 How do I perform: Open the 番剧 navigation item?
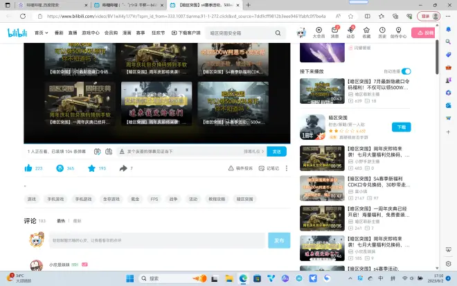point(59,33)
